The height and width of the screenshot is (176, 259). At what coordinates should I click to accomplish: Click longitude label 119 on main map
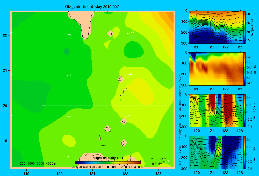coord(26,173)
